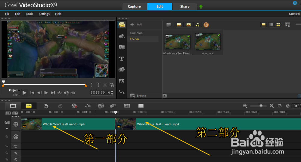This screenshot has height=162, width=301.
Task: Toggle repeat playback
Action: [x=60, y=93]
